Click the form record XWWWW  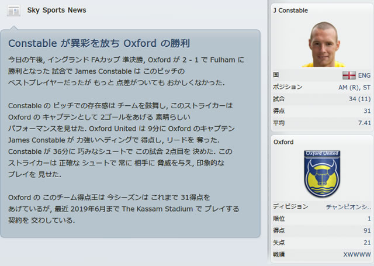click(357, 254)
